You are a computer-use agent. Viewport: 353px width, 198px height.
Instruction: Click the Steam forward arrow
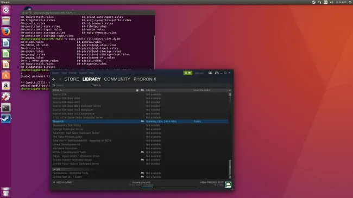60,79
